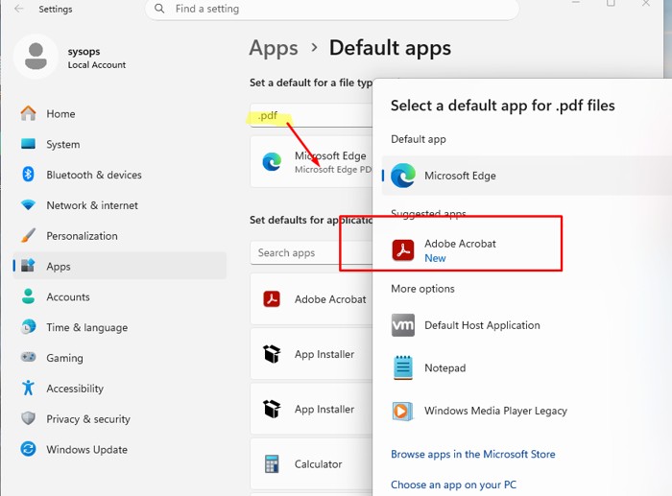The height and width of the screenshot is (496, 672).
Task: Focus the Find a setting search box
Action: (332, 9)
